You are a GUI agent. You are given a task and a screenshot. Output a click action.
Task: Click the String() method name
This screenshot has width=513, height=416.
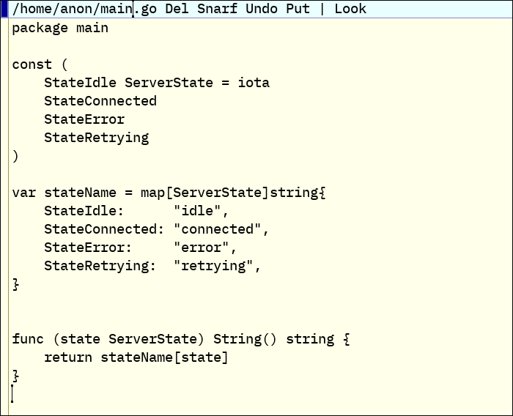click(x=245, y=339)
